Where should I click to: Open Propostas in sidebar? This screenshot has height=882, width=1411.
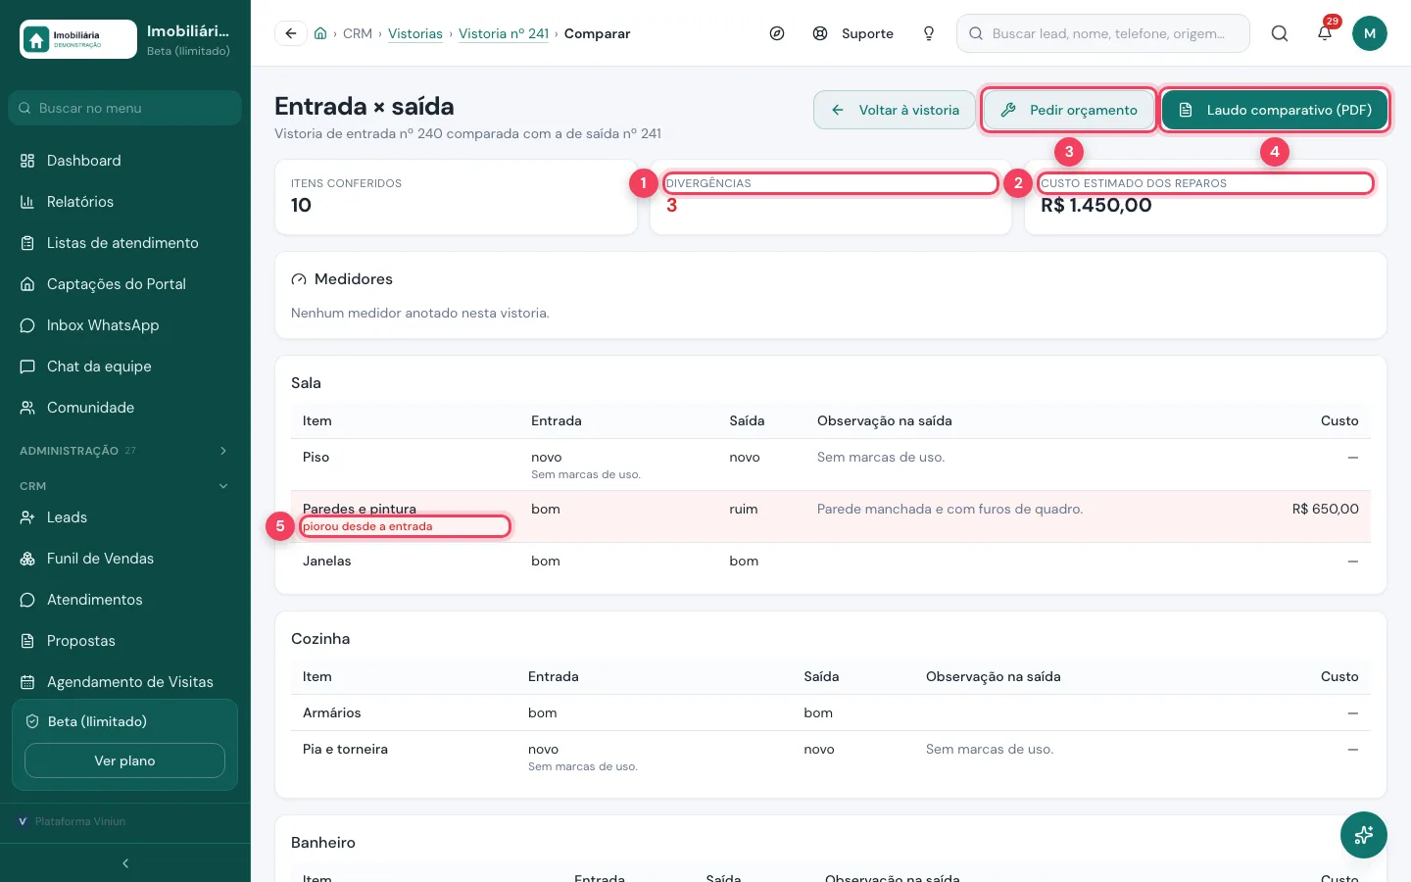click(x=124, y=641)
